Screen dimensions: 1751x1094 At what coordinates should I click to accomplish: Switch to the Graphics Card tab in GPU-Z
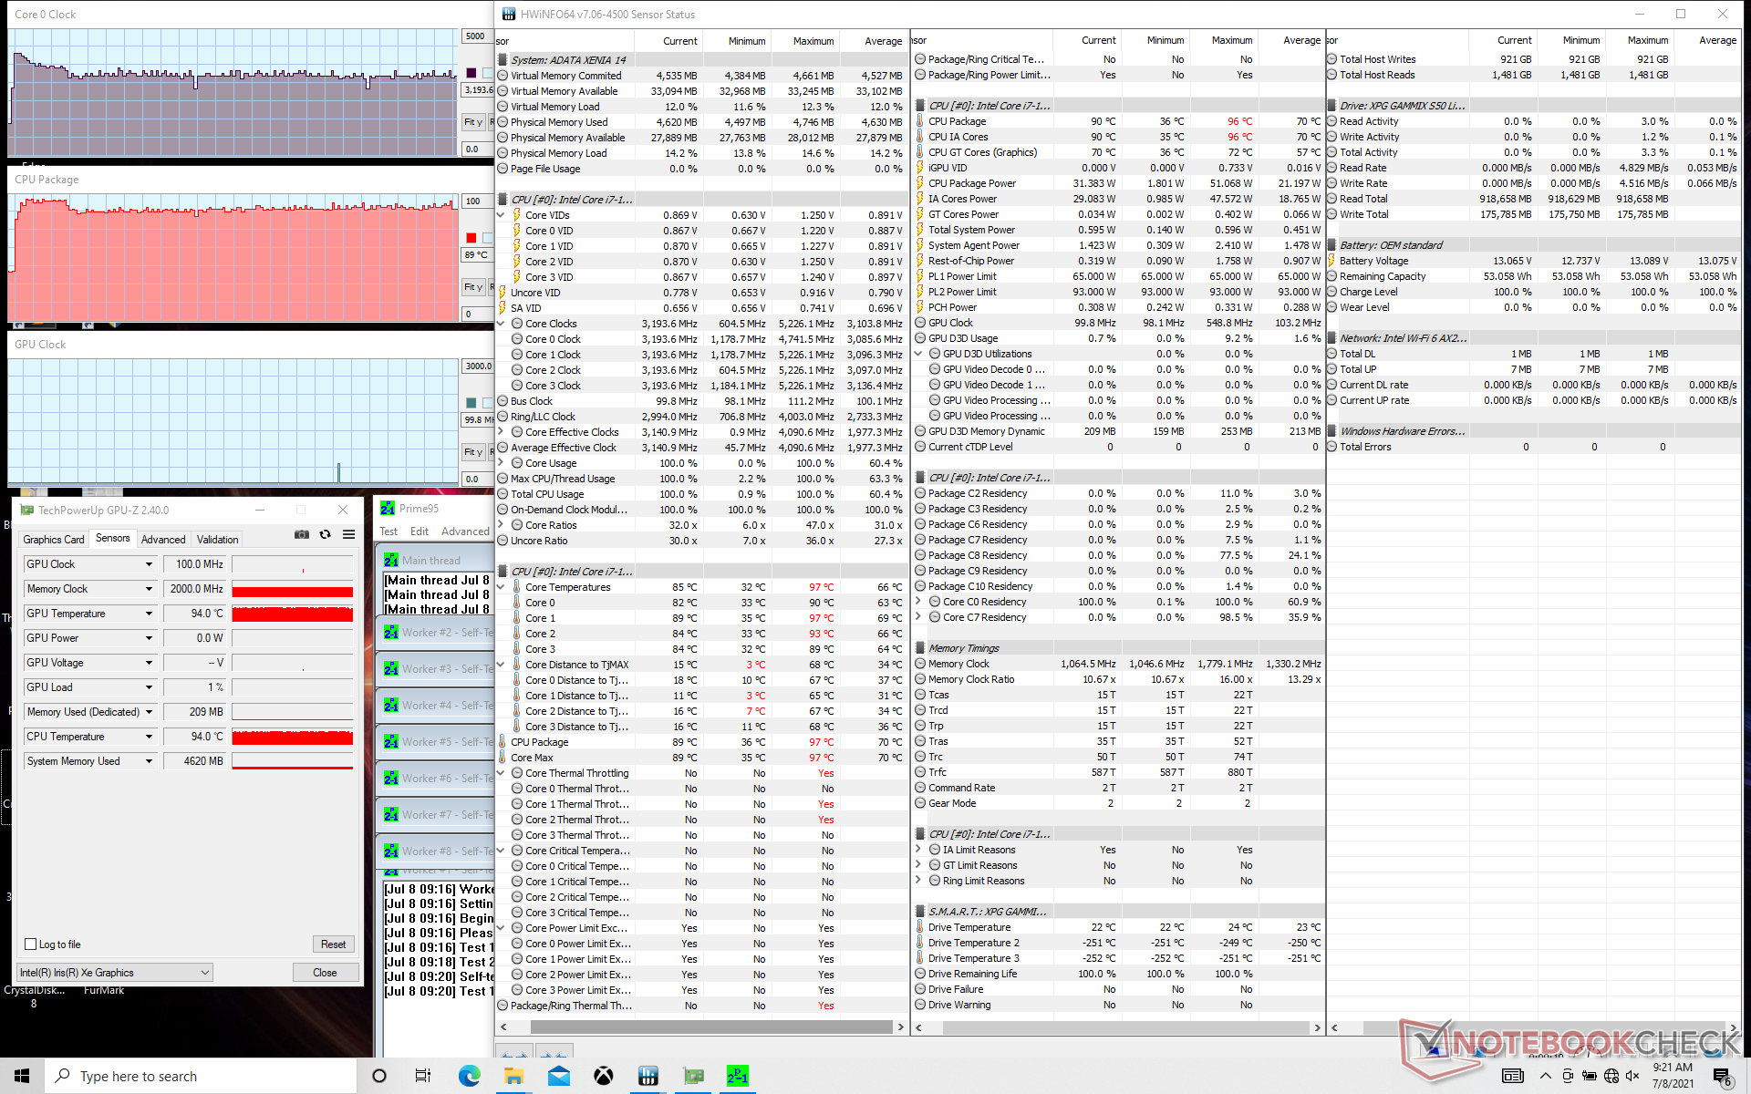pyautogui.click(x=54, y=540)
